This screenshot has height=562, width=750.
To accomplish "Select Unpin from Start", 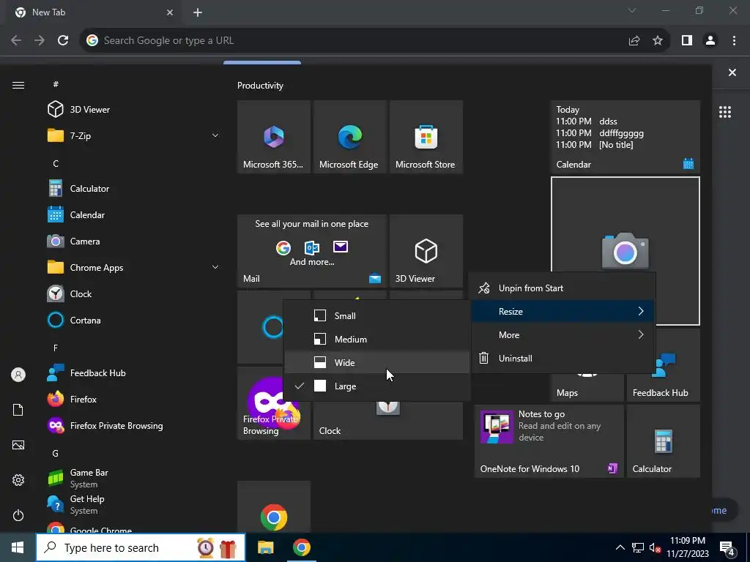I will pos(563,288).
